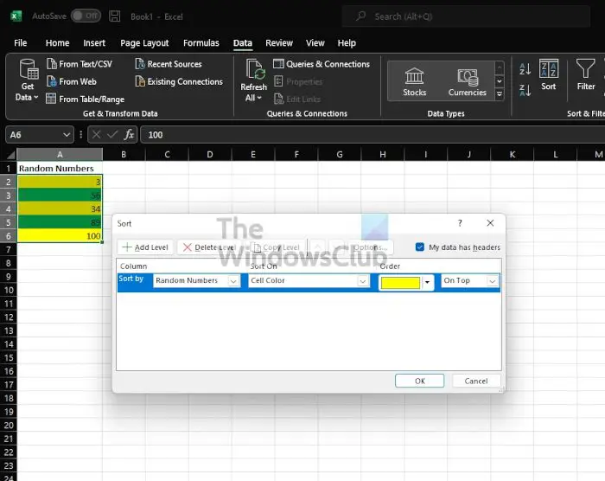The width and height of the screenshot is (605, 481).
Task: Select the Random Numbers header cell
Action: pyautogui.click(x=60, y=168)
